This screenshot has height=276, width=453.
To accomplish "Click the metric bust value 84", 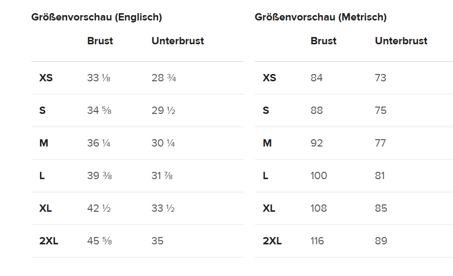I will 317,78.
